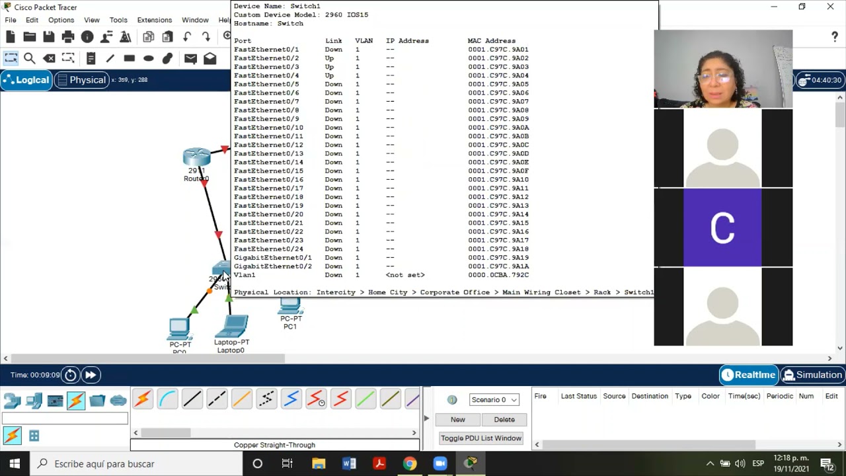Pick Copper Cross-Over dashed cable
846x476 pixels.
point(217,399)
